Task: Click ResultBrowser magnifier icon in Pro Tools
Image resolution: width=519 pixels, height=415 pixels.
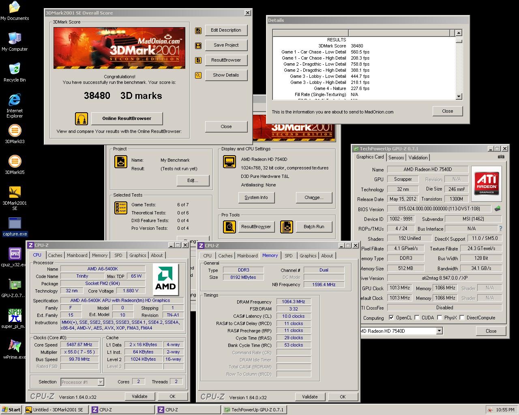Action: tap(229, 227)
